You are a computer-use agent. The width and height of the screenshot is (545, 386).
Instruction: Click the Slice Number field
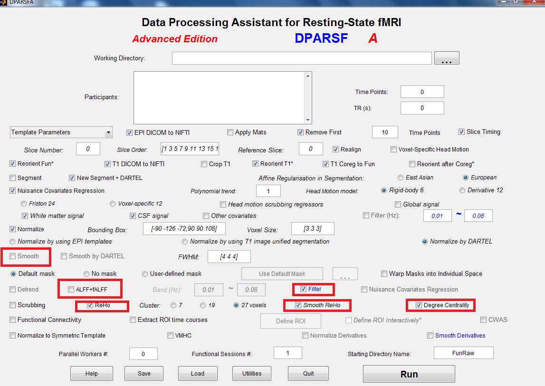[x=88, y=149]
